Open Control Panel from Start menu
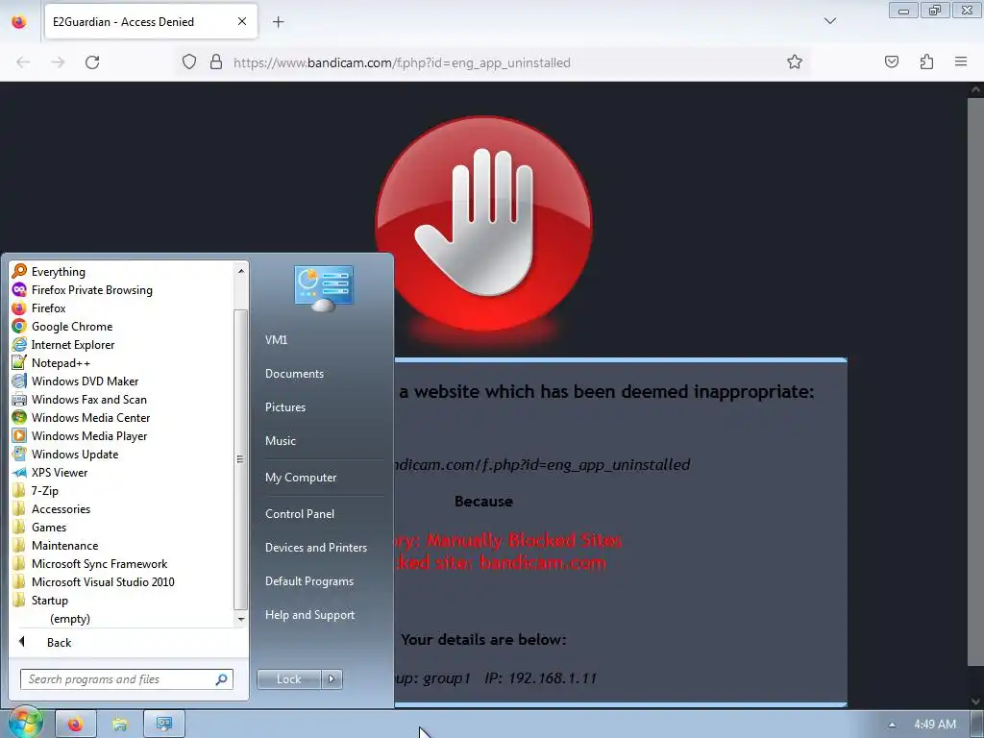 coord(300,514)
